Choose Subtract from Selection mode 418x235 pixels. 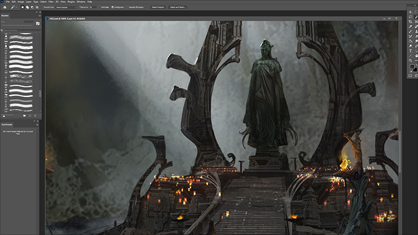point(33,7)
